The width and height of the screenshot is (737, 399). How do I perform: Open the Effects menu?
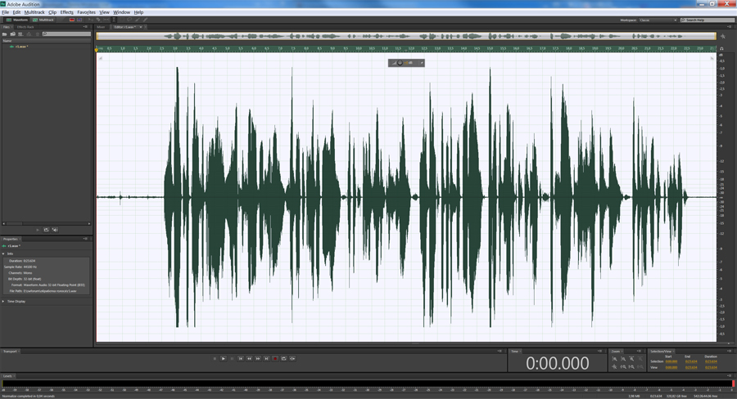coord(66,12)
